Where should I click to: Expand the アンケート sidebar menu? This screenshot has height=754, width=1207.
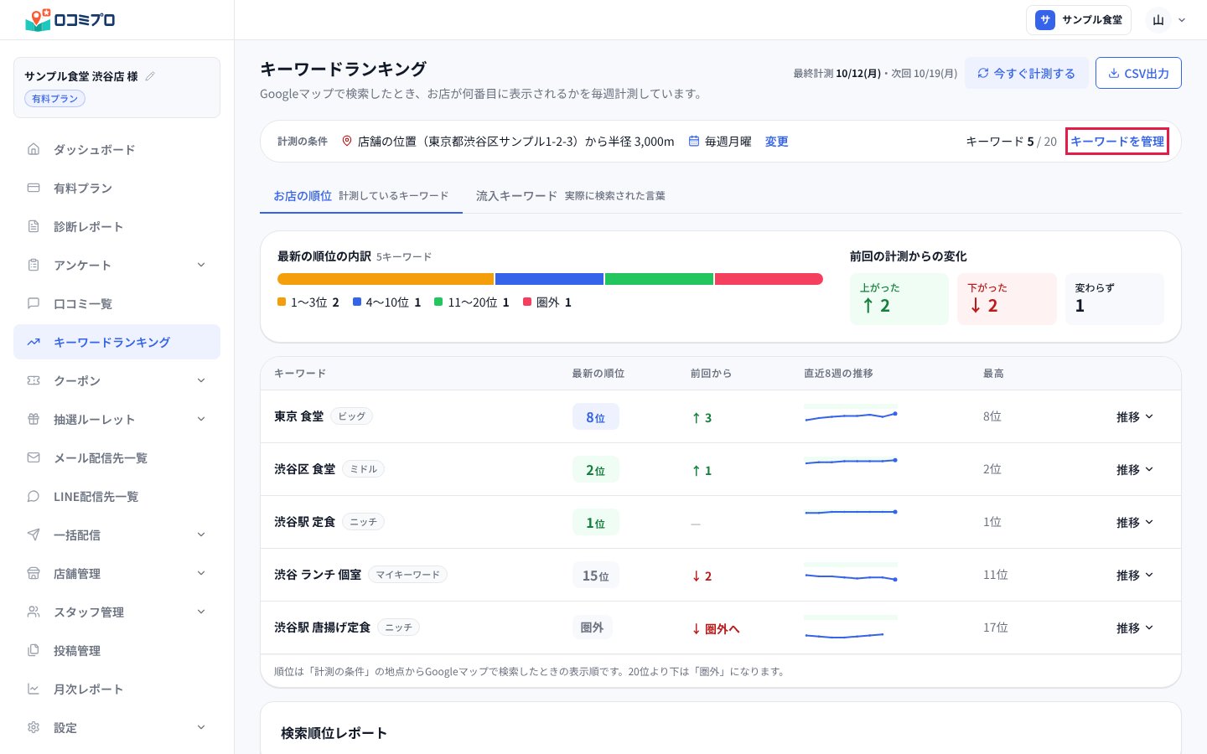[x=117, y=265]
